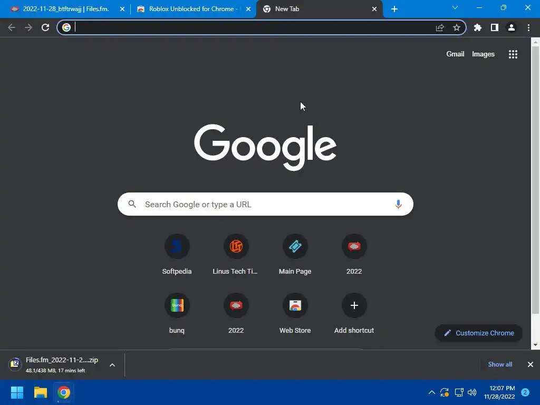Image resolution: width=540 pixels, height=405 pixels.
Task: Expand download item options chevron
Action: coord(112,365)
